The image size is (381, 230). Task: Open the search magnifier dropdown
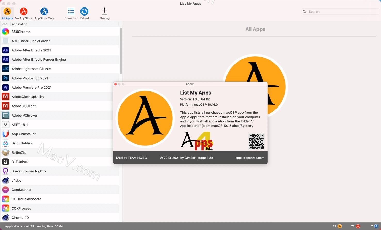pyautogui.click(x=305, y=12)
